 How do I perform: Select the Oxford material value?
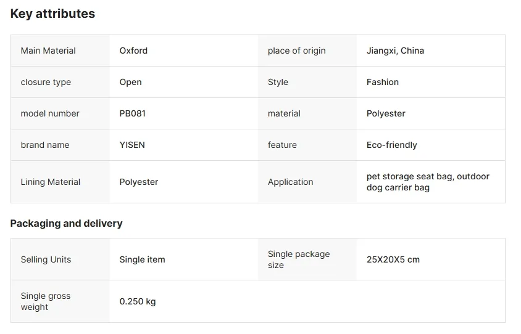point(133,51)
